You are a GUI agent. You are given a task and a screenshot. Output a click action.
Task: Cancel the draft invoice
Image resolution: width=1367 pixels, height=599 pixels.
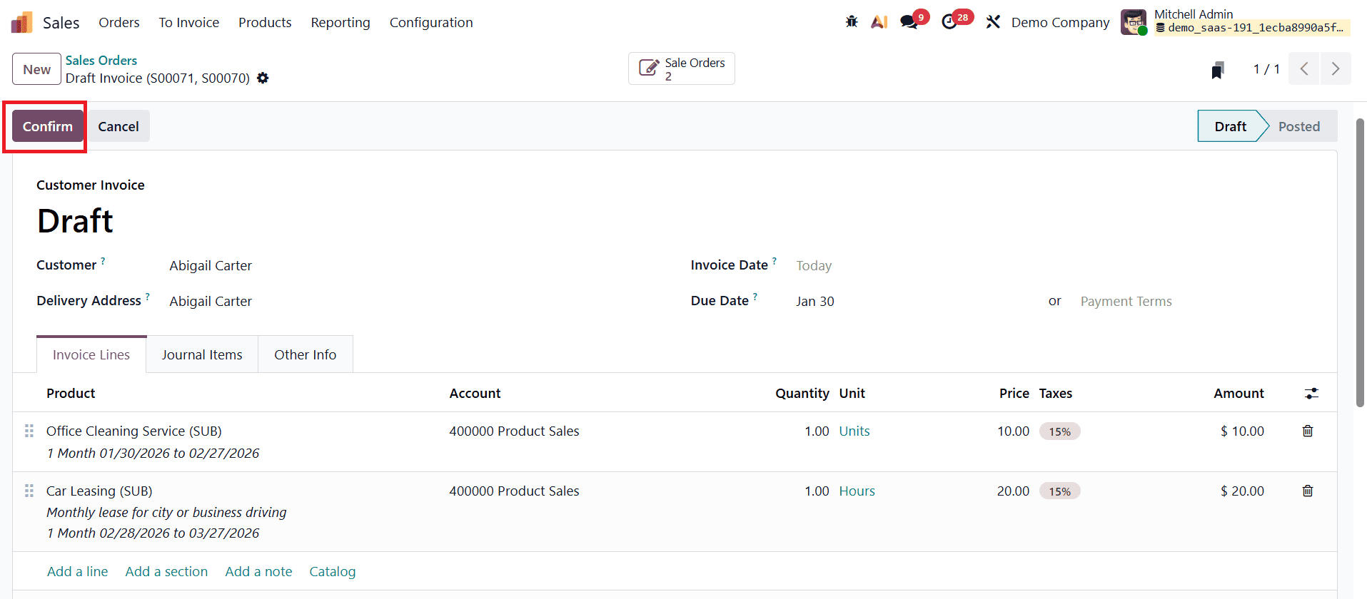click(x=118, y=126)
